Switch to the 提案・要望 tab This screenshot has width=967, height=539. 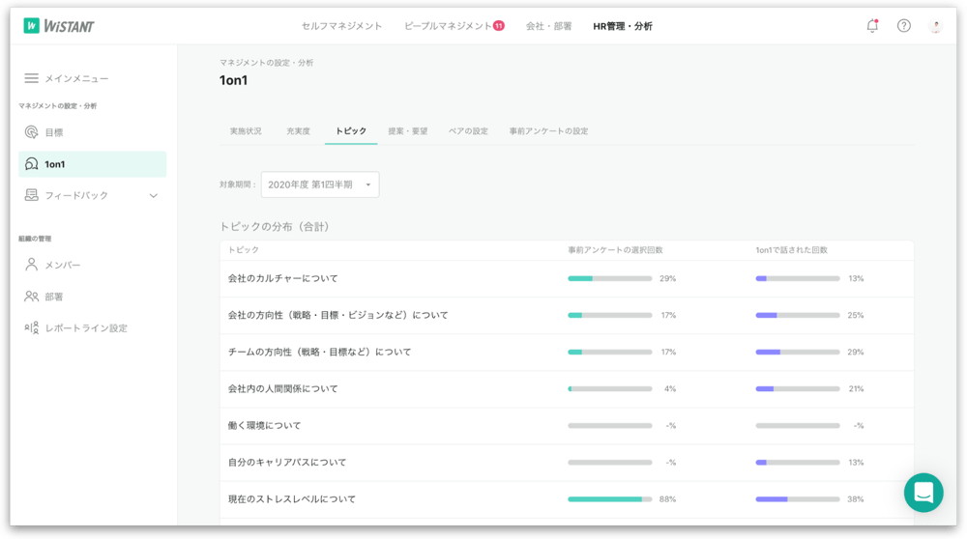tap(407, 131)
